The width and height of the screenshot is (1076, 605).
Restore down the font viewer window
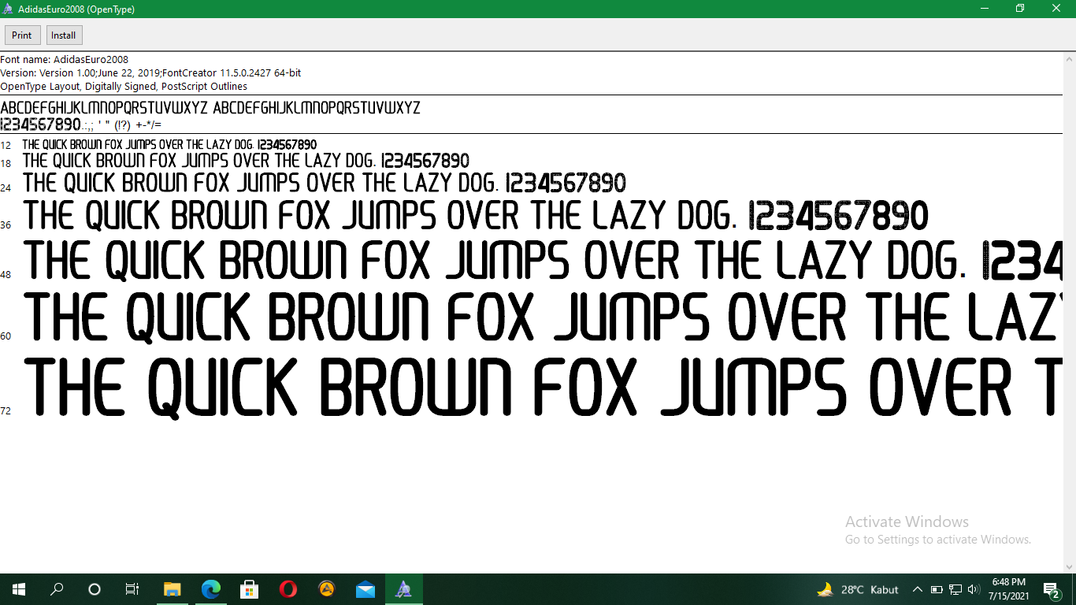(1020, 9)
